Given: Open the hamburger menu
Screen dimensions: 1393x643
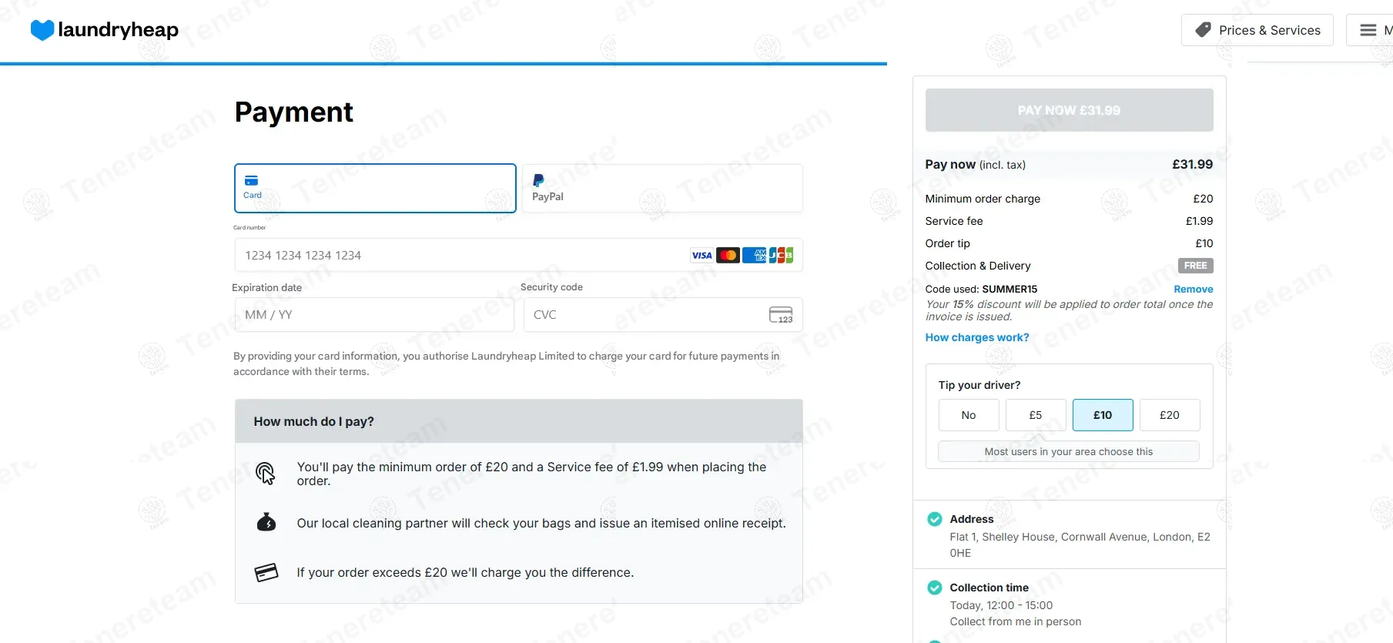Looking at the screenshot, I should tap(1368, 30).
